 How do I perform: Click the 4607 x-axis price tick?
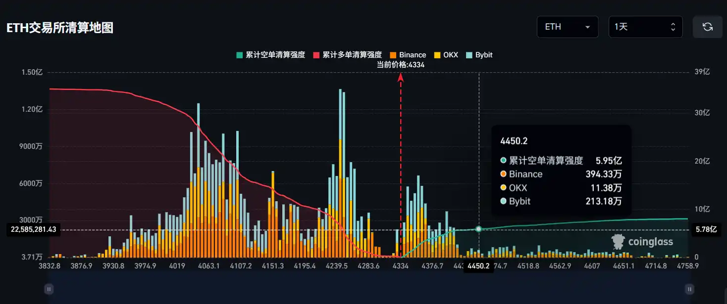point(592,266)
